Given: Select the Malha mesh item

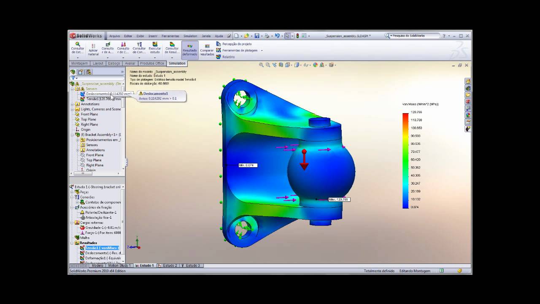Looking at the screenshot, I should pos(82,238).
